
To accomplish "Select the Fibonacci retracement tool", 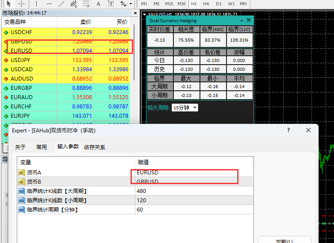I will click(x=86, y=4).
